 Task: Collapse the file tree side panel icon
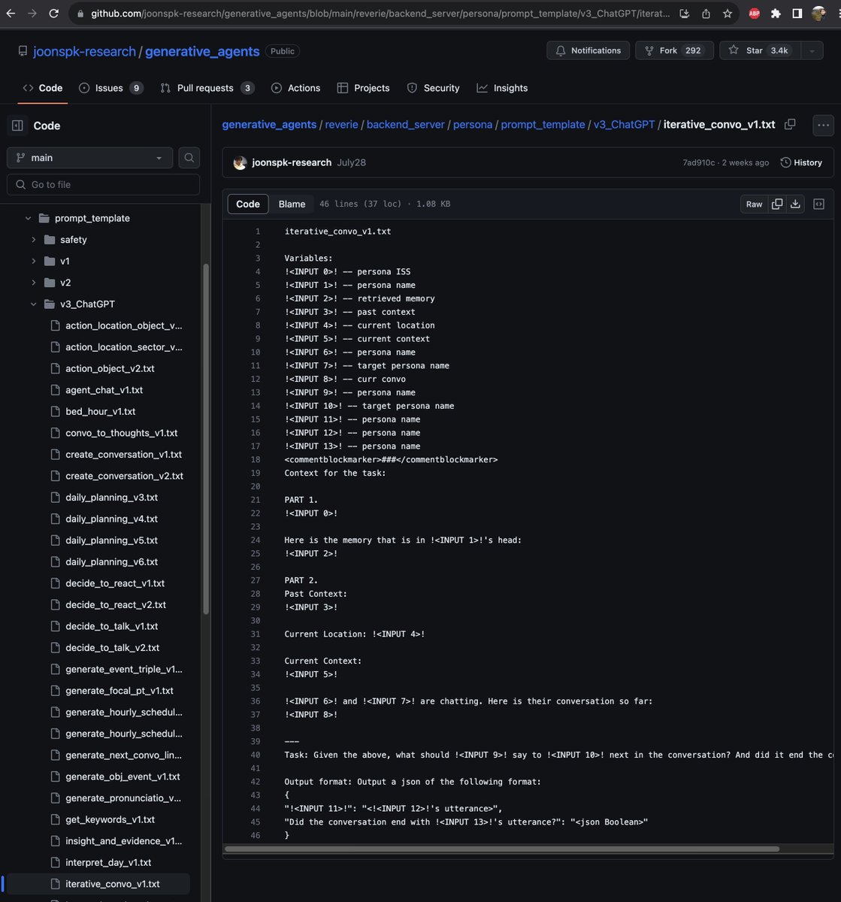(x=17, y=126)
